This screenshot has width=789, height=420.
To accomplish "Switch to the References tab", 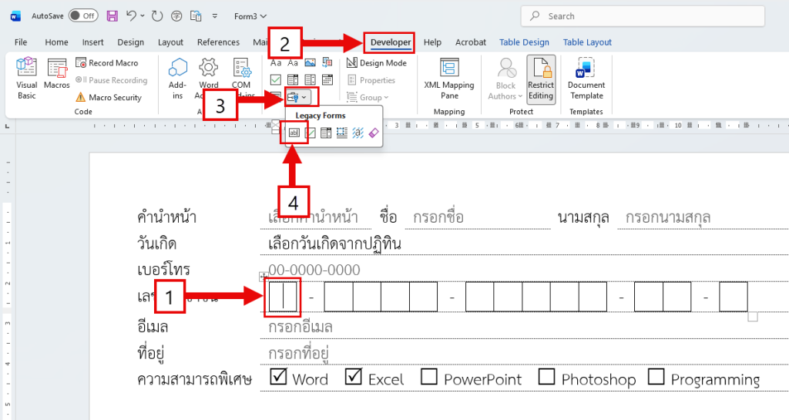I will coord(218,42).
